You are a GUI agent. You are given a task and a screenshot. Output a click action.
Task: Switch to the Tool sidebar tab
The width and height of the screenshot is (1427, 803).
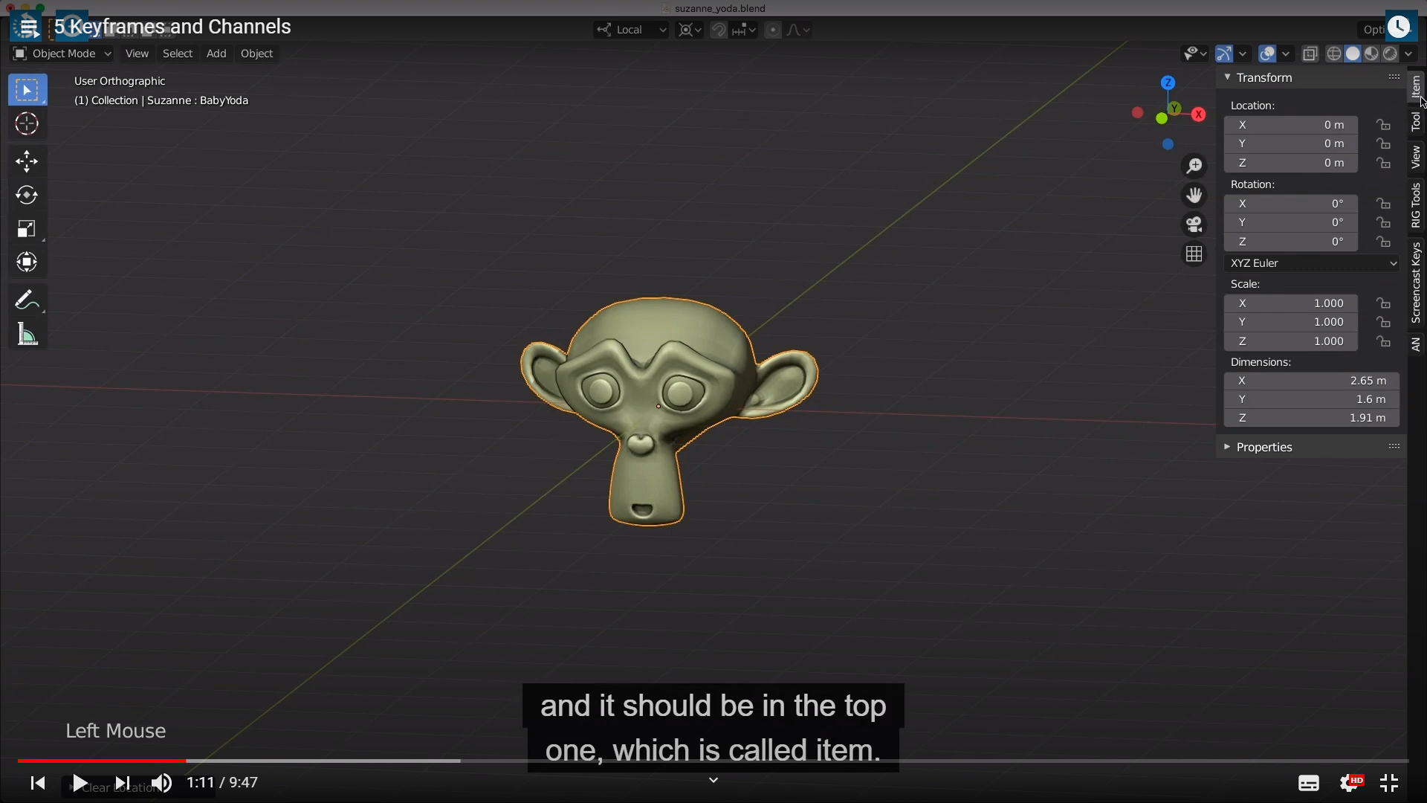tap(1416, 122)
